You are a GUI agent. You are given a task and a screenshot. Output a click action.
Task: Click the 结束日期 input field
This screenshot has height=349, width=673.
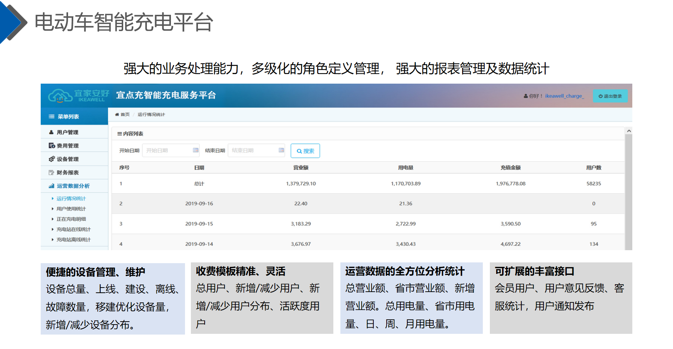256,150
